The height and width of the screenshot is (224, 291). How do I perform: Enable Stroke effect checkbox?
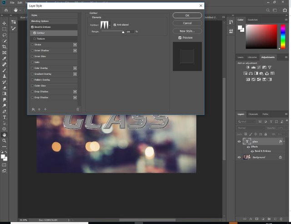[32, 45]
